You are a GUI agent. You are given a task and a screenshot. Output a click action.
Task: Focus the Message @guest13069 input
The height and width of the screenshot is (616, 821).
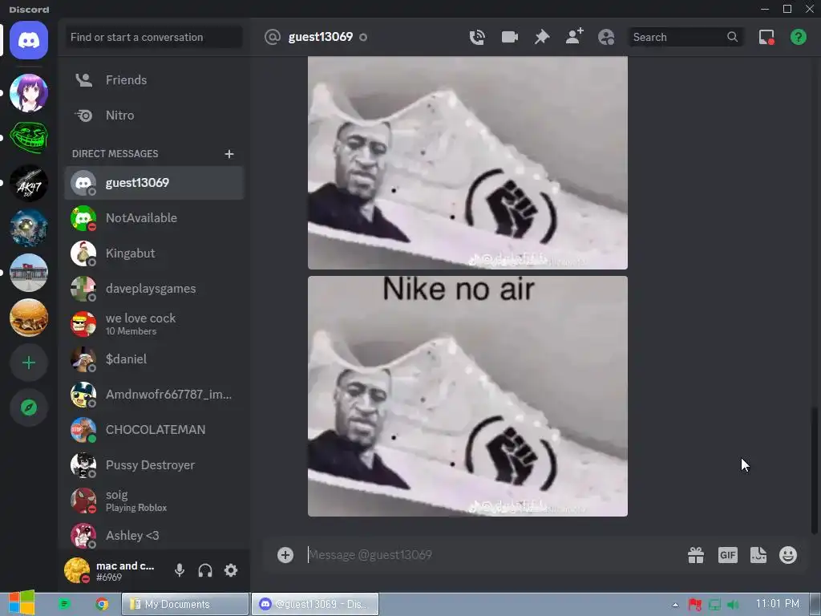[492, 555]
